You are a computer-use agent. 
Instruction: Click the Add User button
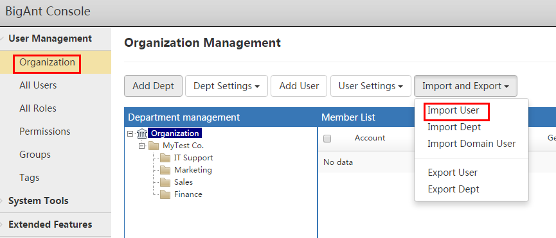coord(299,86)
